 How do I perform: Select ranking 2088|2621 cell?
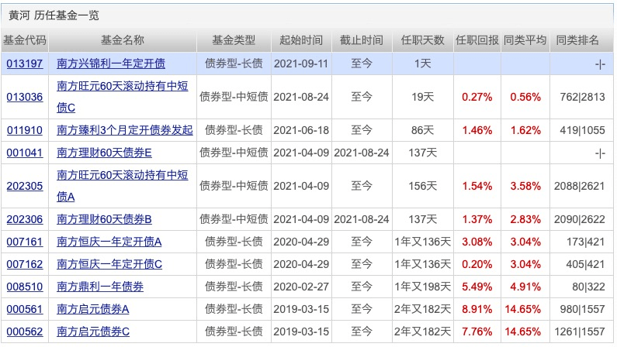point(579,186)
